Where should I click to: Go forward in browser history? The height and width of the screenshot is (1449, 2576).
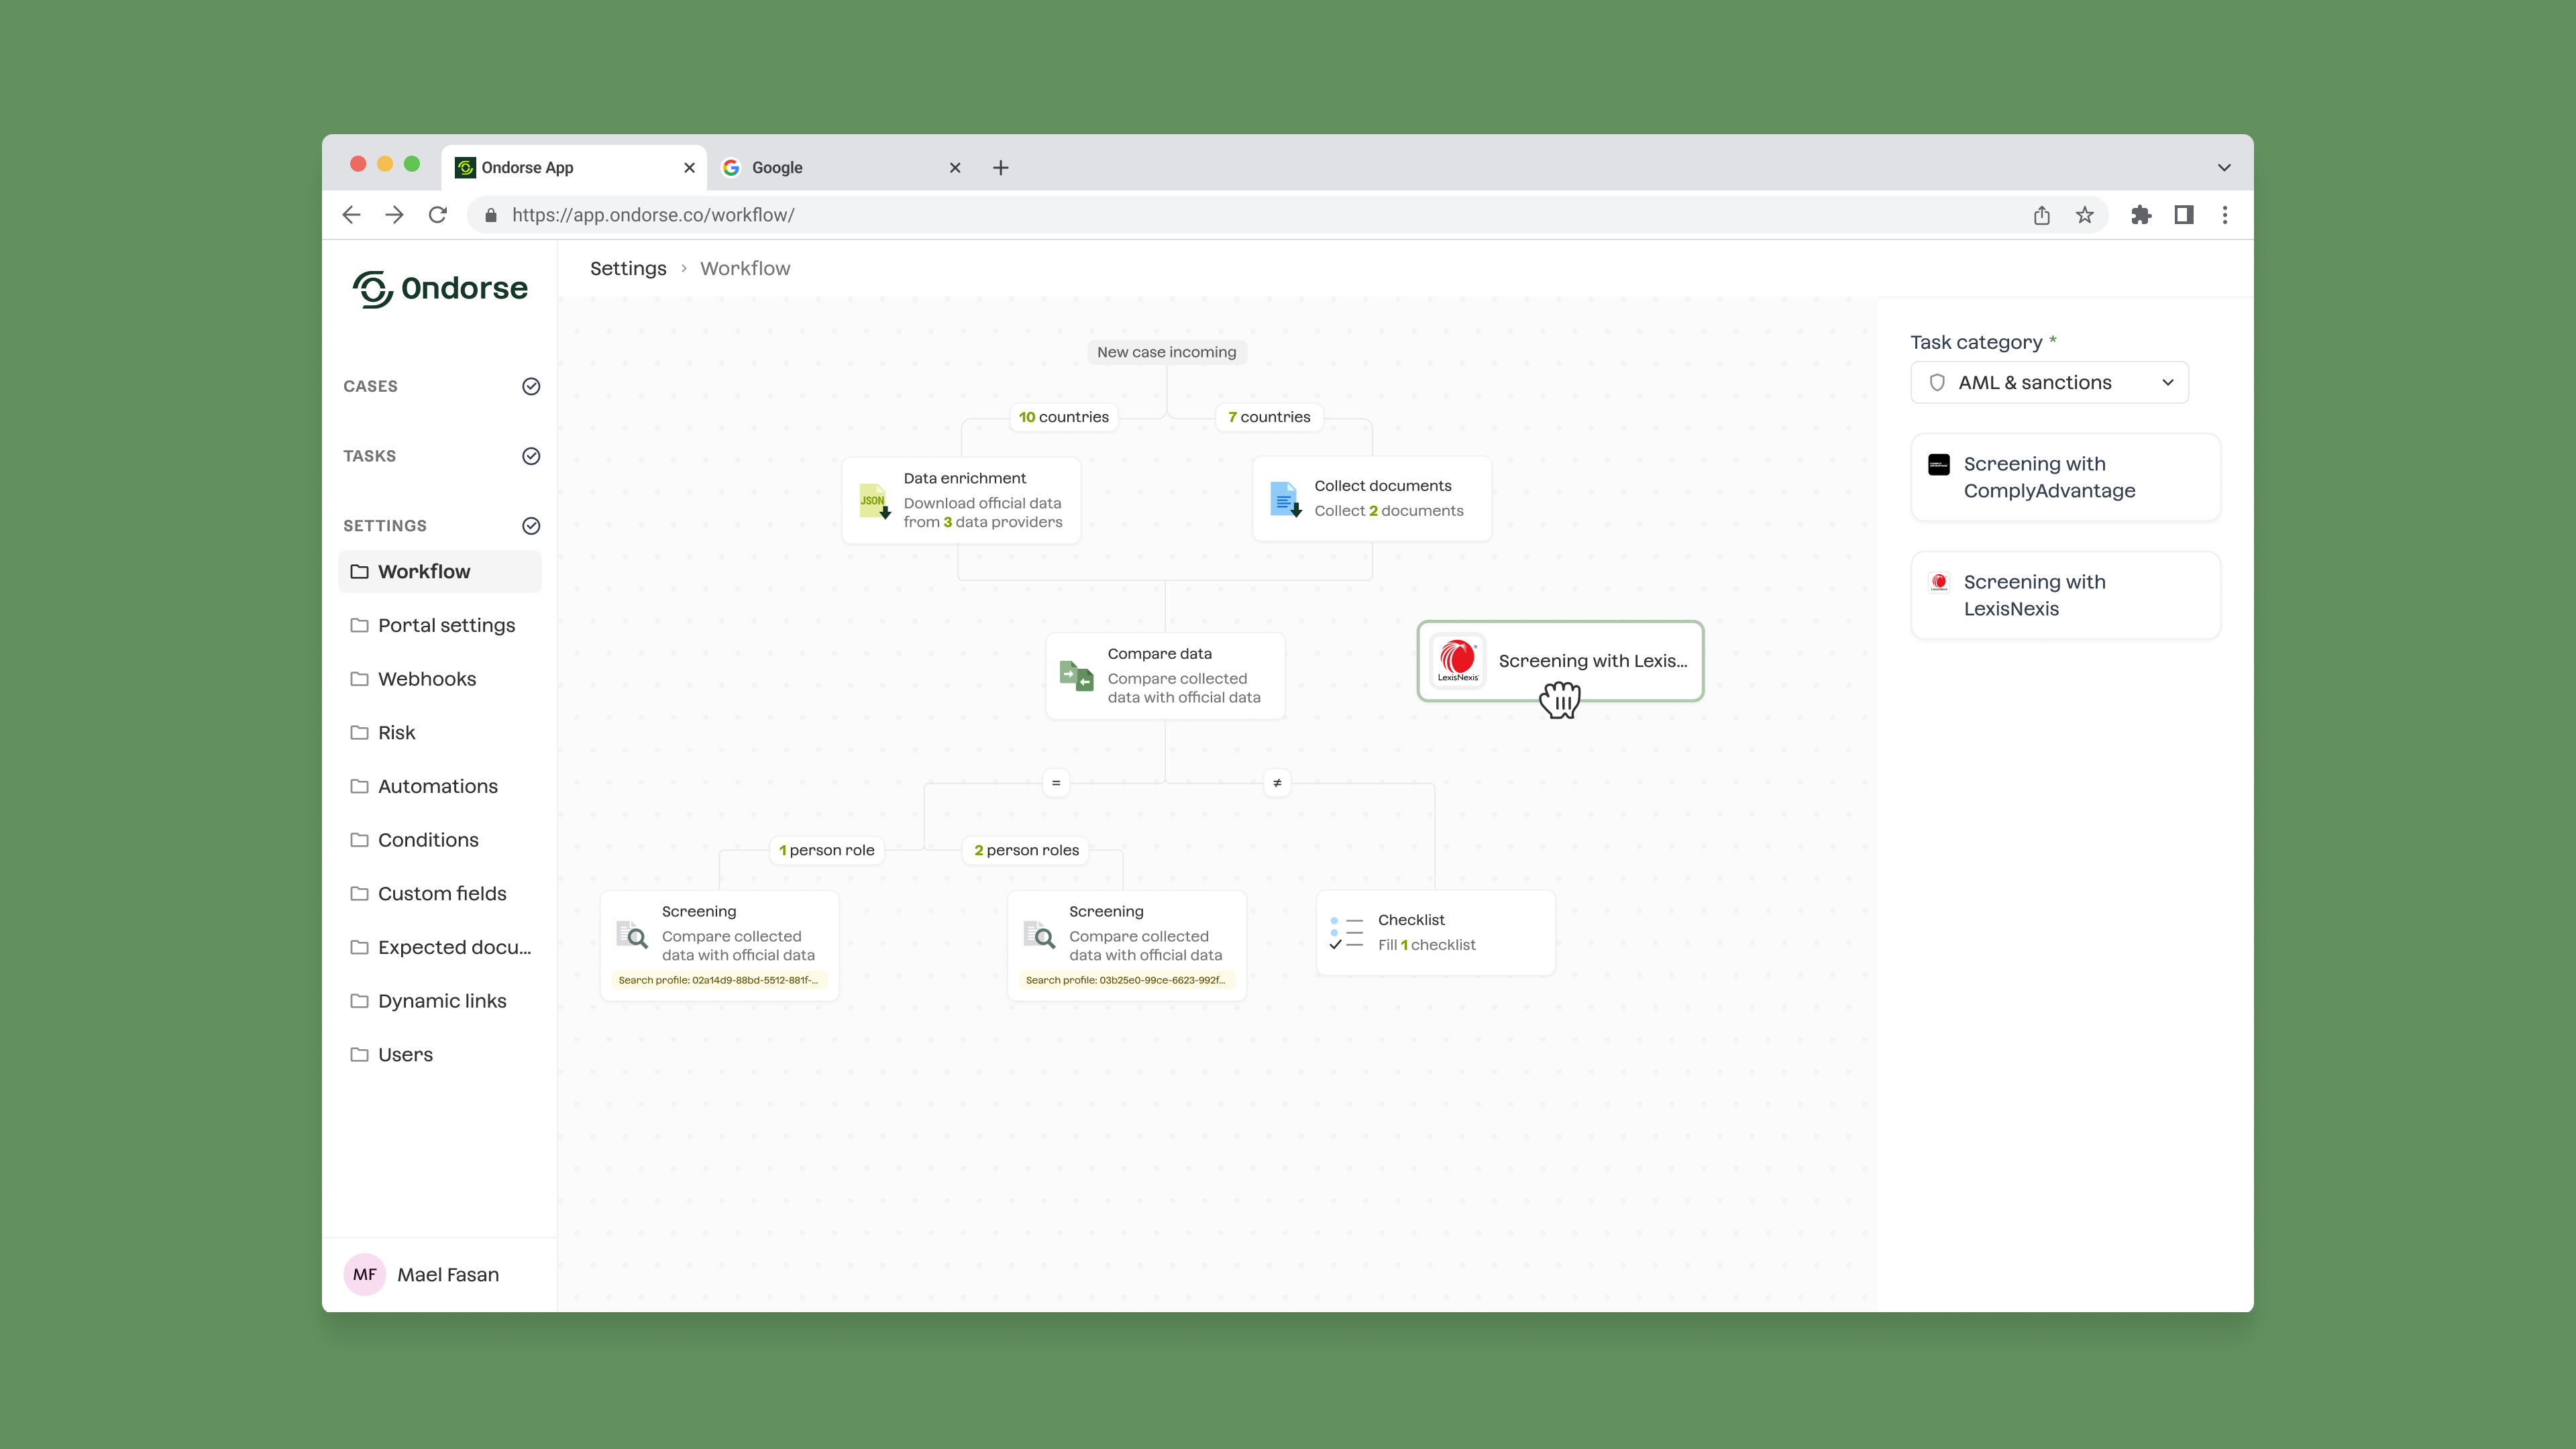coord(394,215)
